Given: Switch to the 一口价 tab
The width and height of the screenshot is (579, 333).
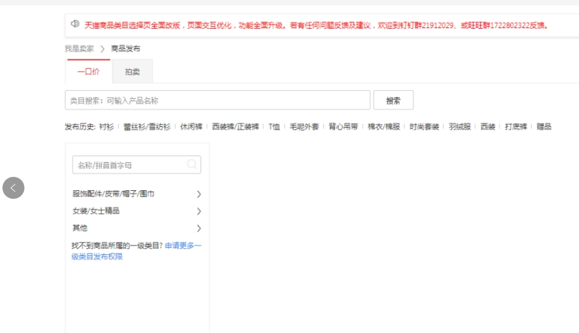Looking at the screenshot, I should 88,71.
